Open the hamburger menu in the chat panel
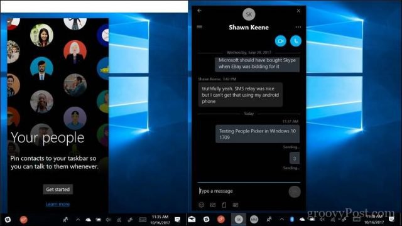The height and width of the screenshot is (226, 402). click(199, 27)
